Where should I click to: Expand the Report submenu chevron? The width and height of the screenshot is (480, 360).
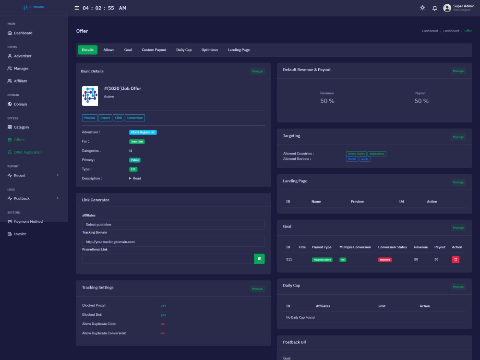coord(58,175)
